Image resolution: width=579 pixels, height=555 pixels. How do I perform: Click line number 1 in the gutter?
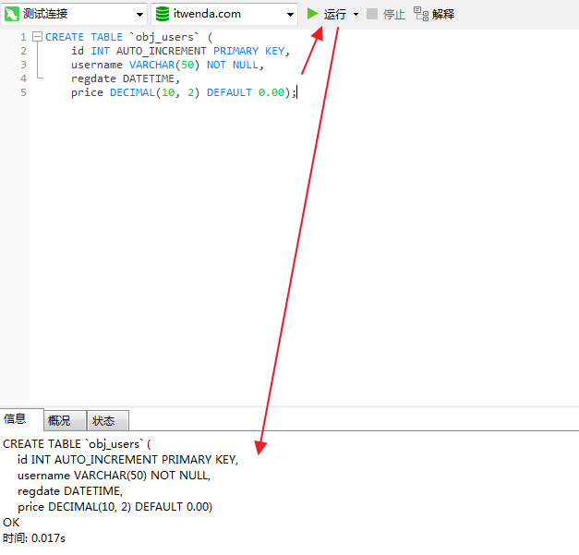tap(23, 37)
